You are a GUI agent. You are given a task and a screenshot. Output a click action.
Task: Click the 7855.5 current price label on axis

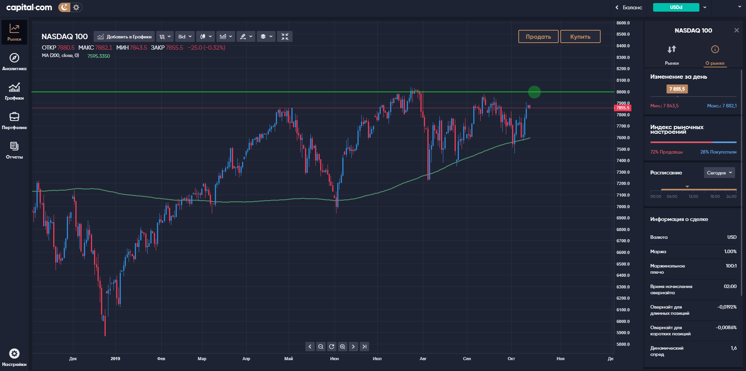click(622, 108)
